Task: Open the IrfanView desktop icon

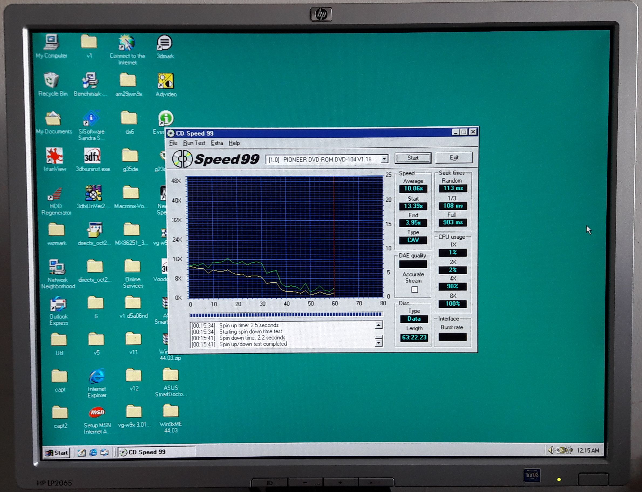Action: tap(55, 155)
